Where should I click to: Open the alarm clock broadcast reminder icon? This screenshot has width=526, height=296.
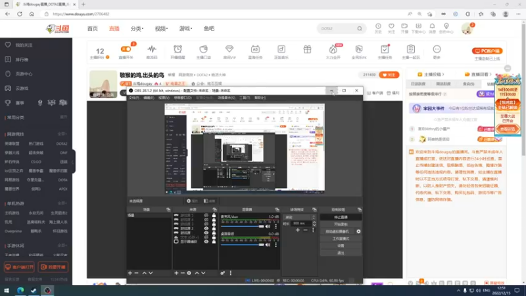click(x=178, y=49)
